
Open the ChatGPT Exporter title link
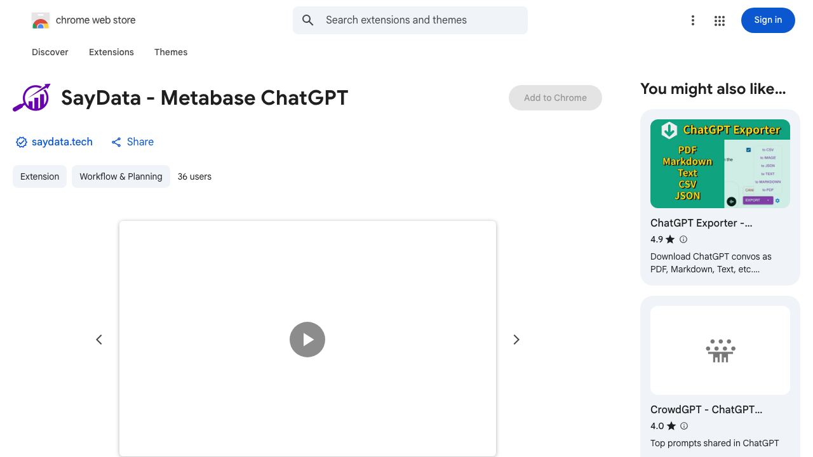701,223
